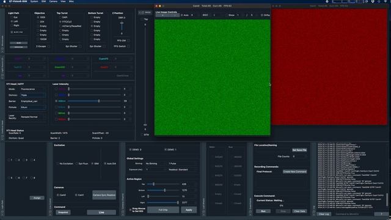Viewport: 391px width, 220px height.
Task: Open the Mode Fluorescence dropdown
Action: pos(33,89)
